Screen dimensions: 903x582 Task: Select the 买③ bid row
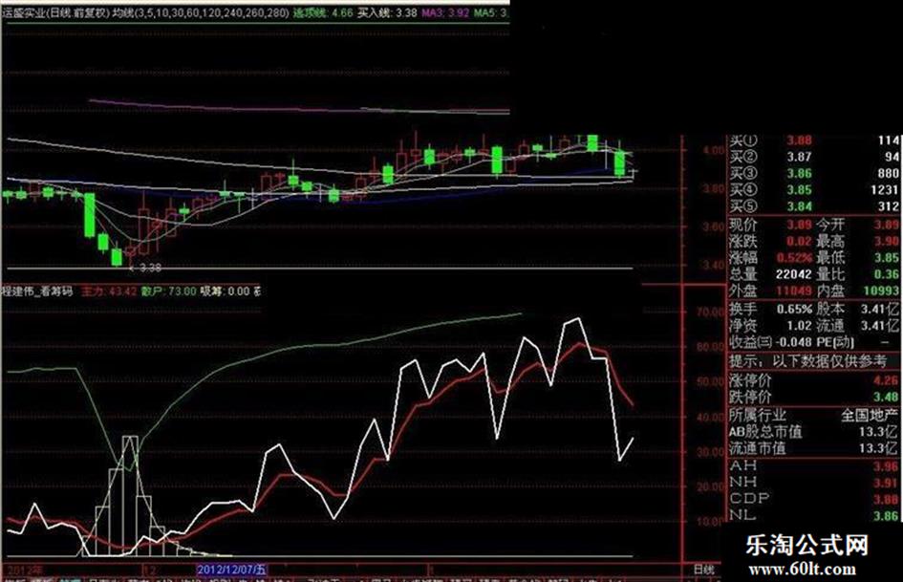(814, 173)
